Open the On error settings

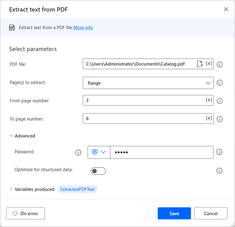click(25, 213)
